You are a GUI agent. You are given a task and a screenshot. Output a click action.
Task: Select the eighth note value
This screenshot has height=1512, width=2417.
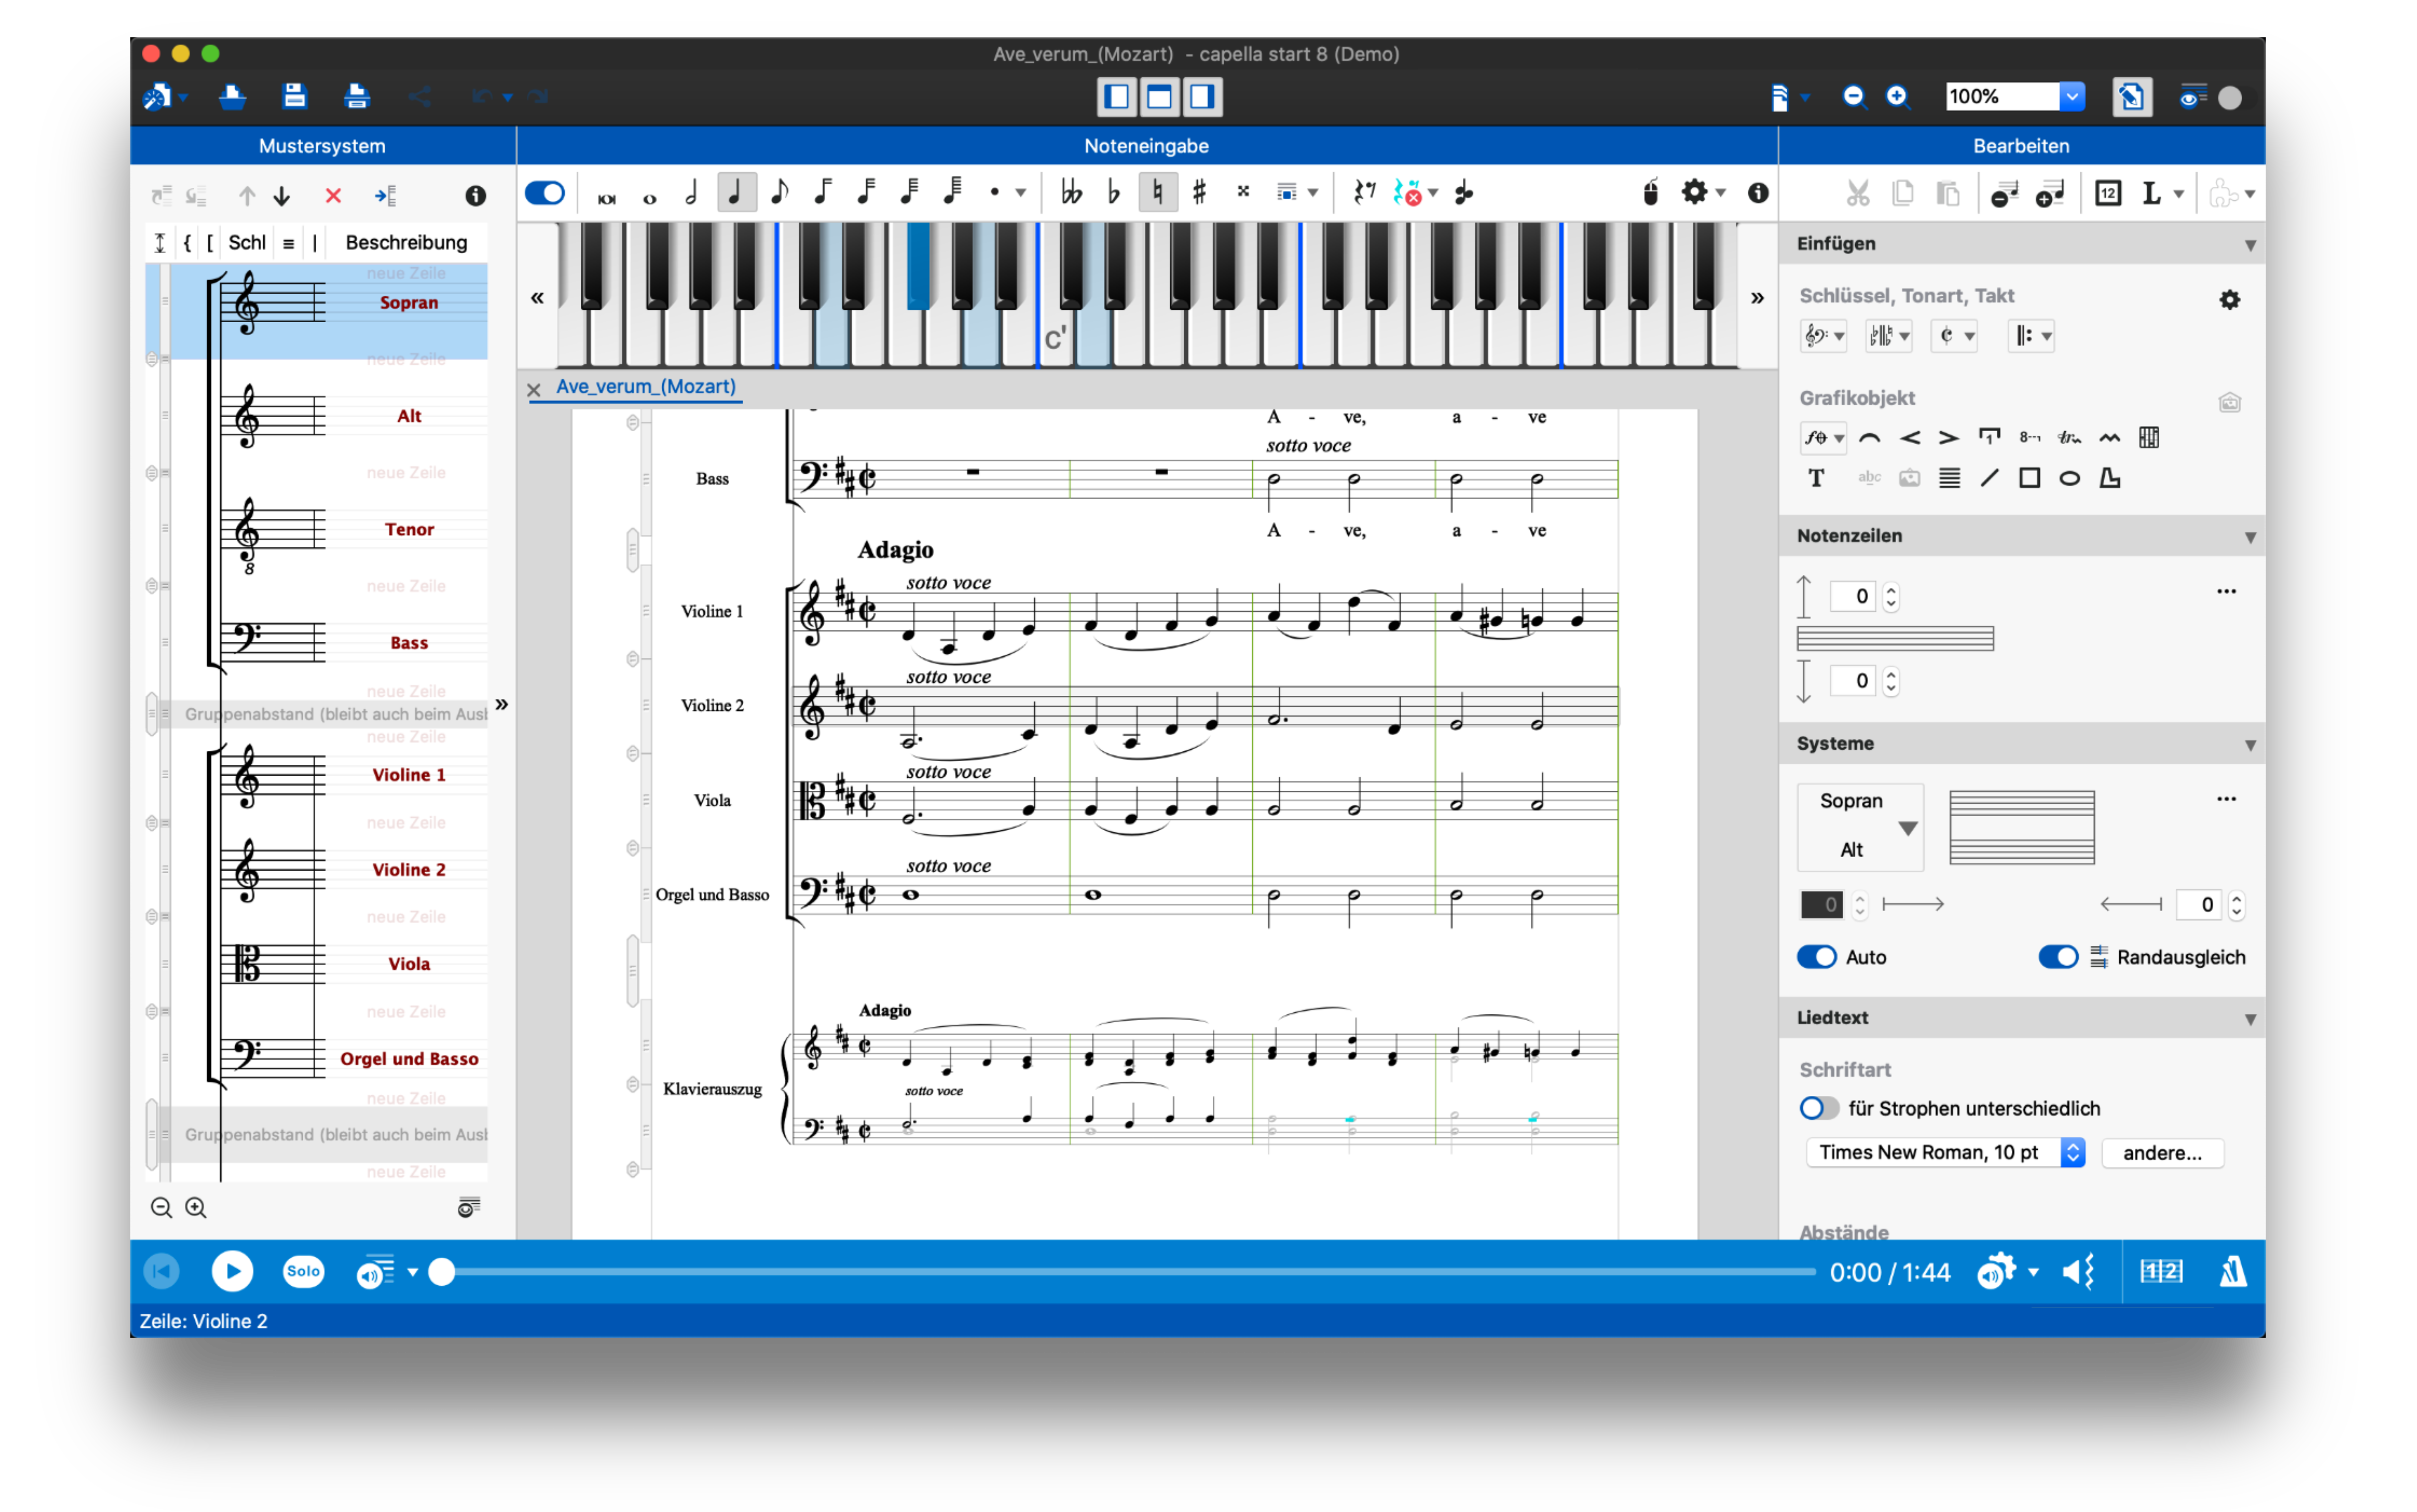click(x=779, y=192)
